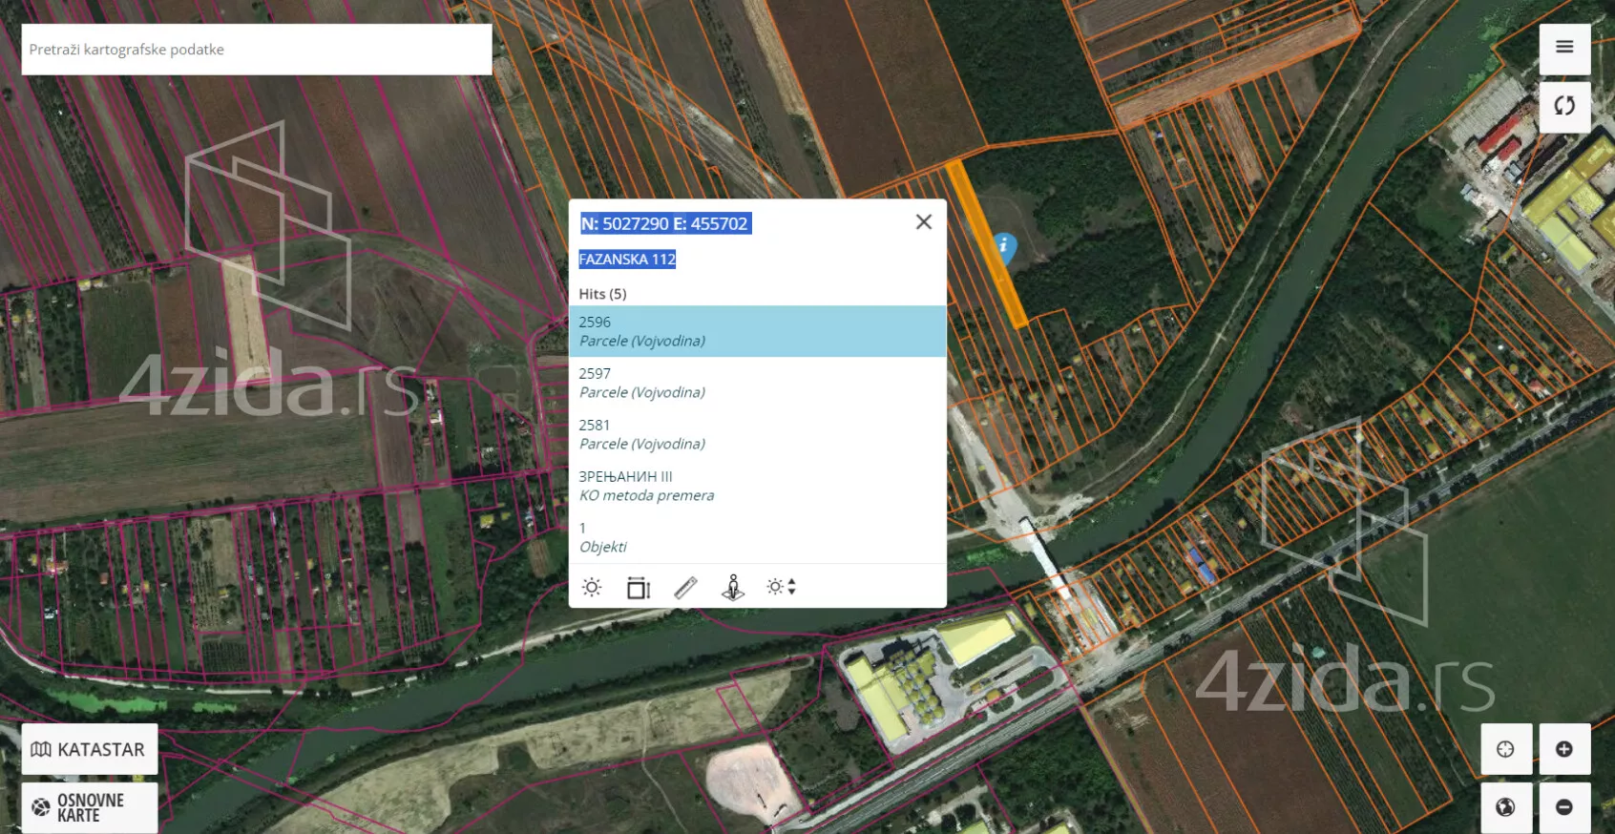Select the ruler measure tool
The image size is (1615, 834).
click(685, 587)
